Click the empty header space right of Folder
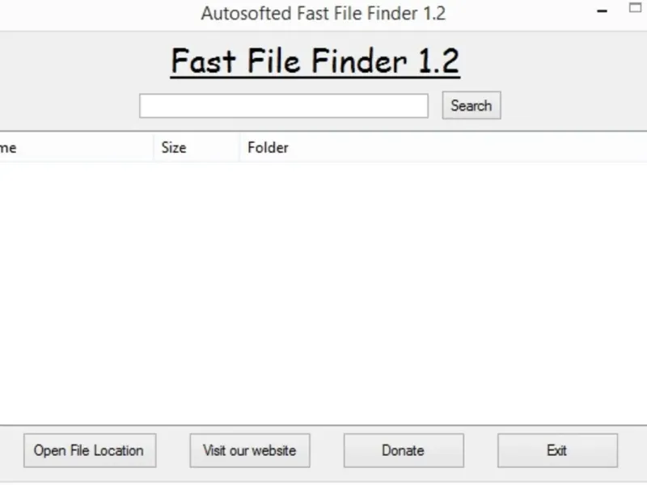 [485, 148]
